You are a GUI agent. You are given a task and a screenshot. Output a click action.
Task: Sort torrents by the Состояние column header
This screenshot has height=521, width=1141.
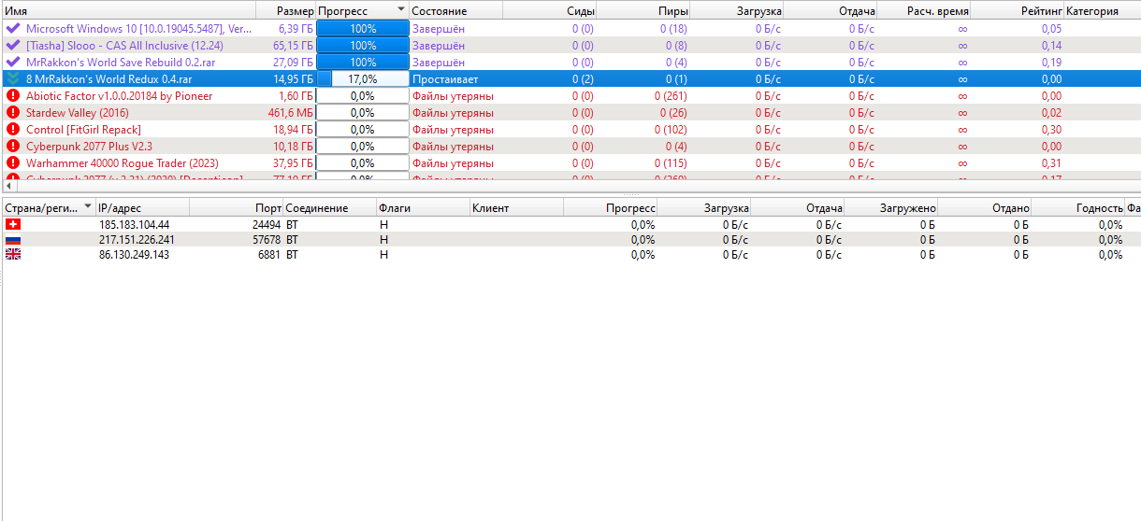pos(456,11)
